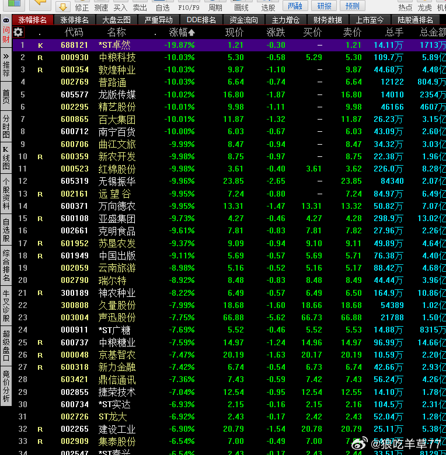Select stock 亚盛集团 in the list
The width and height of the screenshot is (446, 455).
117,219
